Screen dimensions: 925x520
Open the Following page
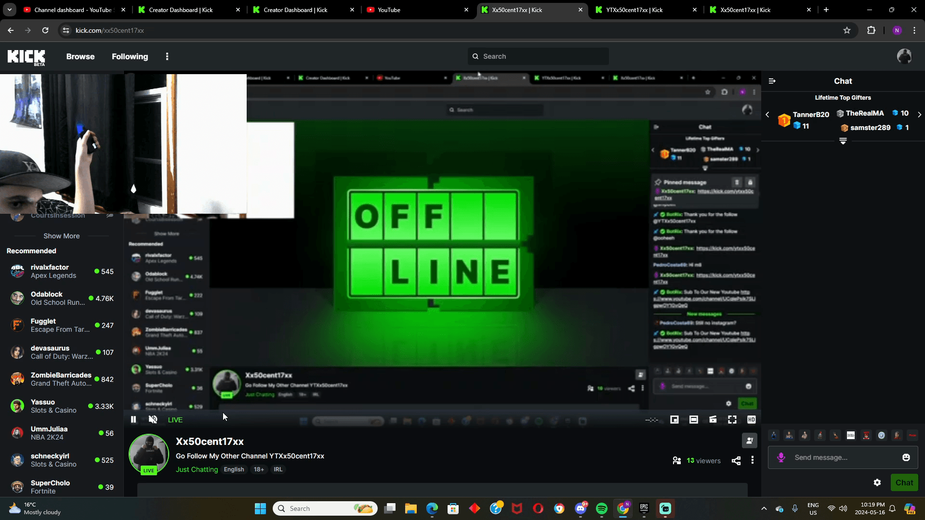(130, 56)
